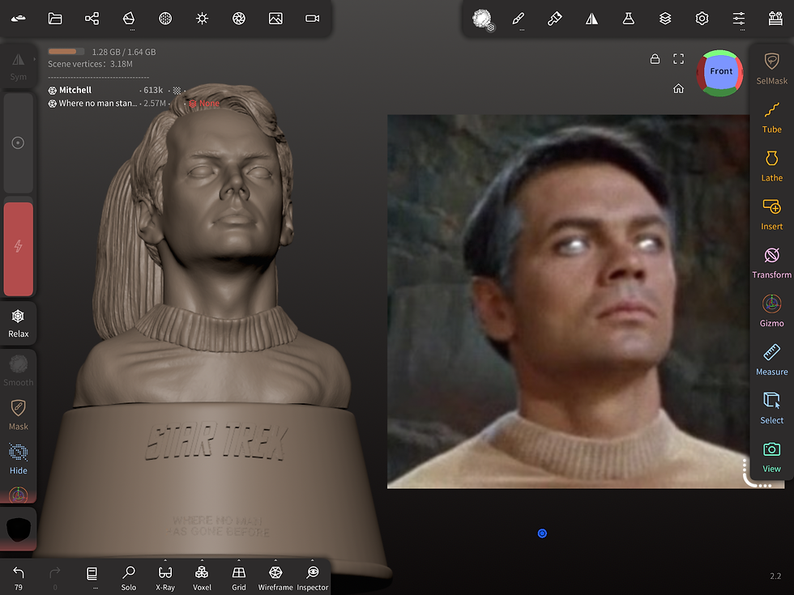This screenshot has width=794, height=595.
Task: Adjust the red intensity slider
Action: [x=18, y=249]
